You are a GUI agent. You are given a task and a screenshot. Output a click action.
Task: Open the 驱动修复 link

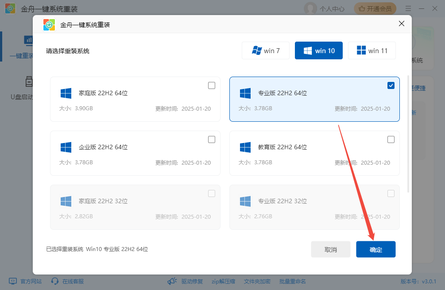point(192,281)
